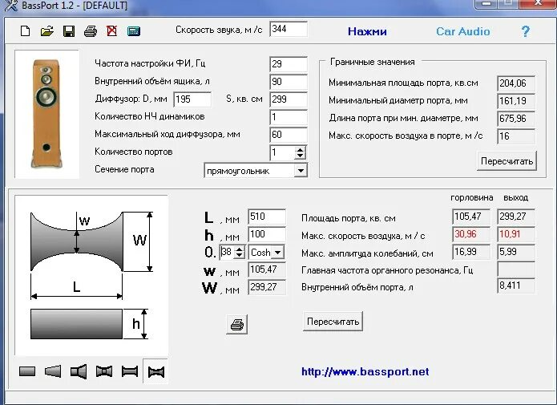This screenshot has height=405, width=557.
Task: Select the straight port with flanged ends
Action: tap(130, 371)
